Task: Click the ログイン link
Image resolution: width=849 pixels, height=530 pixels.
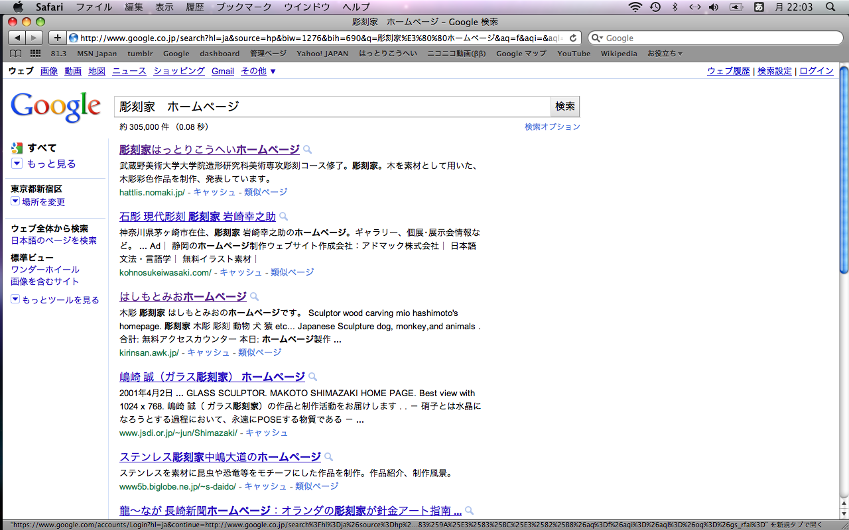Action: point(816,71)
